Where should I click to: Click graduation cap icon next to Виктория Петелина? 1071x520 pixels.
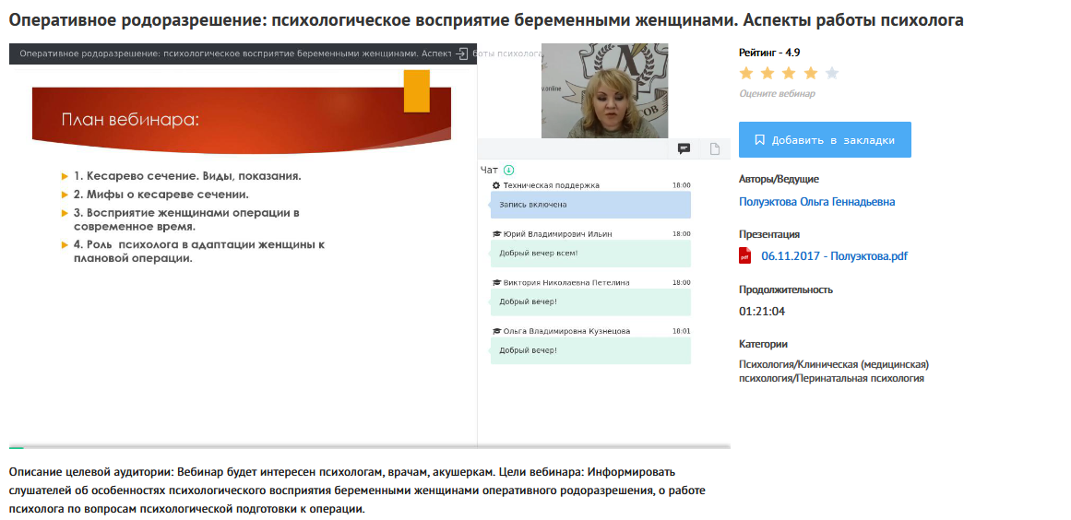pyautogui.click(x=496, y=283)
